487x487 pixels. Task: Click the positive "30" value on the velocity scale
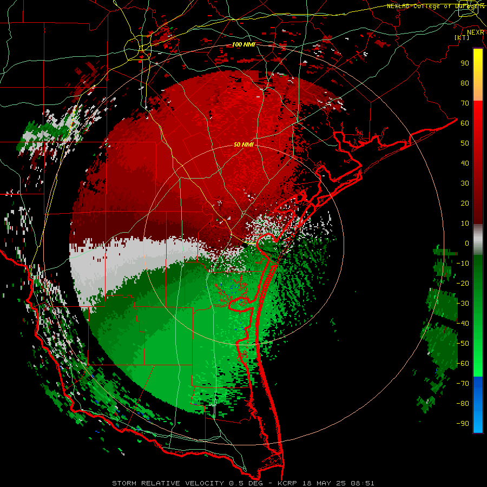[465, 183]
